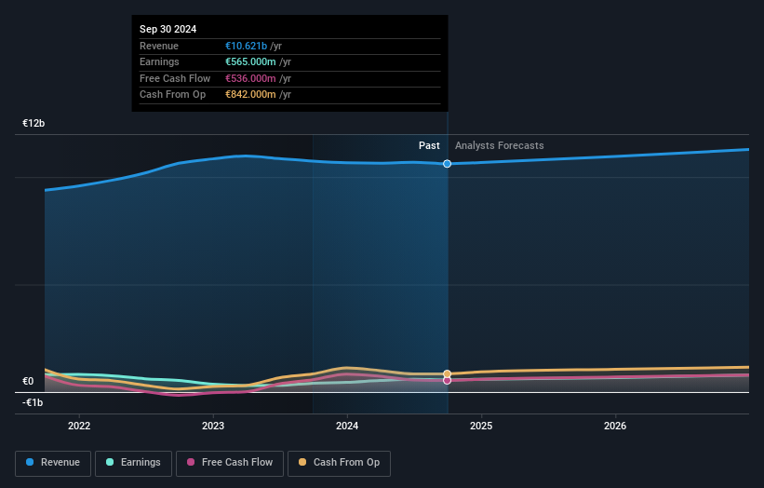Click the orange Cash From Op legend dot
This screenshot has height=488, width=764.
pyautogui.click(x=302, y=462)
